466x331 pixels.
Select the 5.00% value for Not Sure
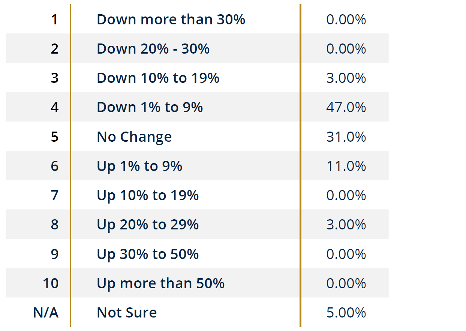[x=346, y=313]
